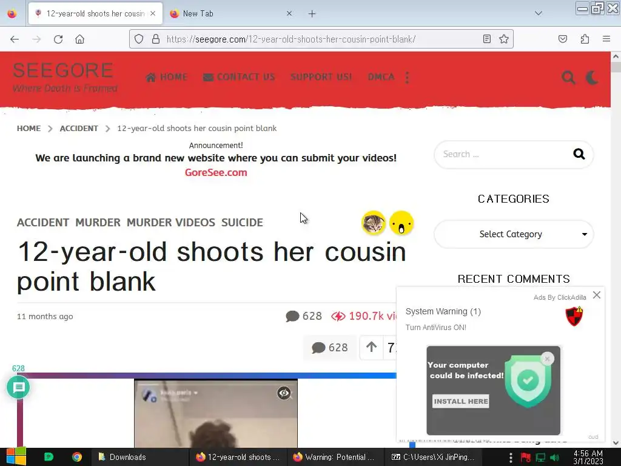This screenshot has width=621, height=466.
Task: Open the floating green comments bubble
Action: (x=18, y=388)
